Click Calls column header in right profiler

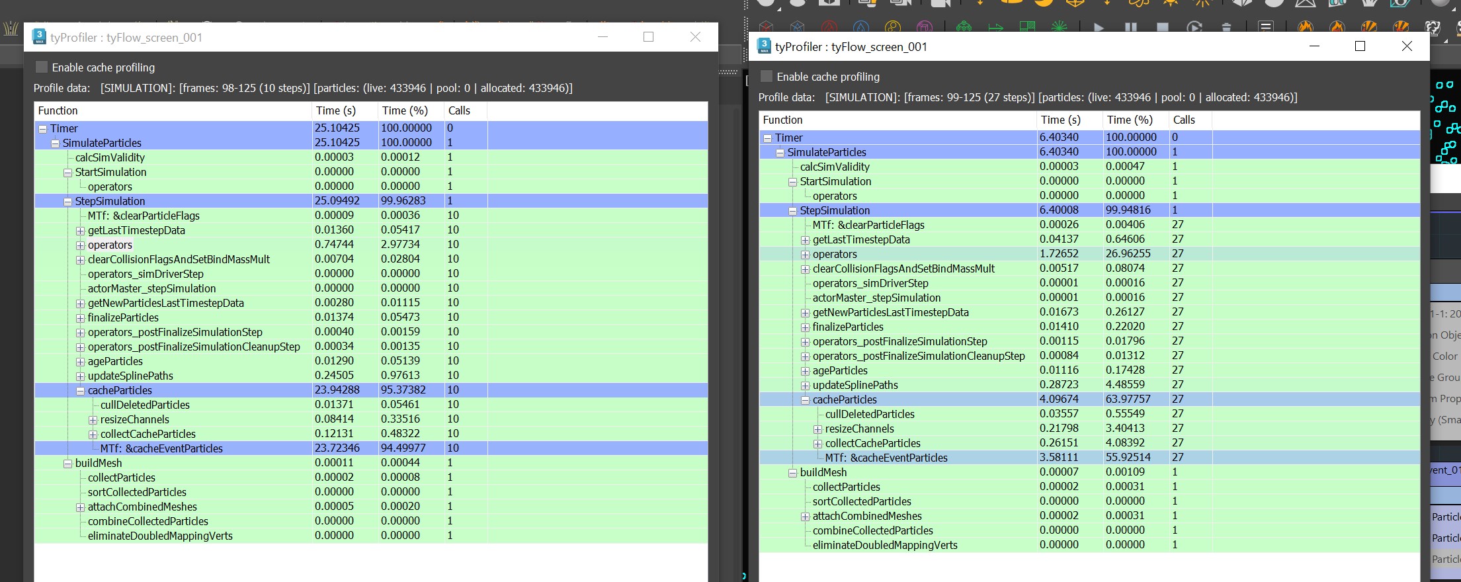pos(1183,120)
